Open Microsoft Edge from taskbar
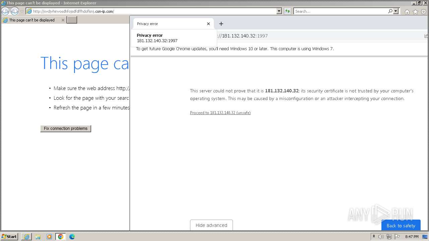The width and height of the screenshot is (429, 241). (x=72, y=237)
